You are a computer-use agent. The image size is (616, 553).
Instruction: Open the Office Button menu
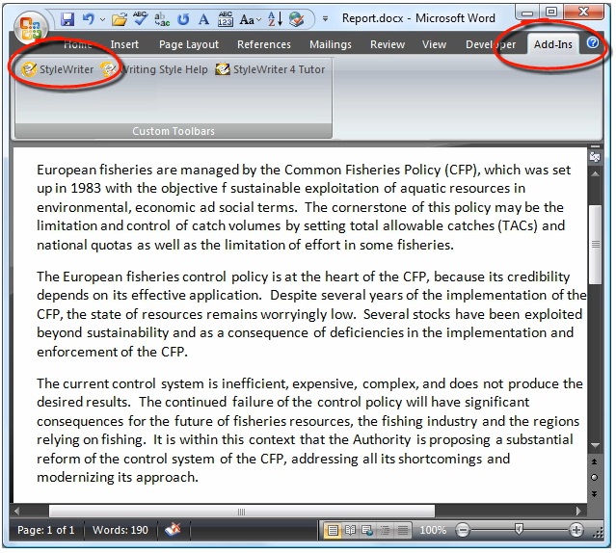pyautogui.click(x=31, y=29)
